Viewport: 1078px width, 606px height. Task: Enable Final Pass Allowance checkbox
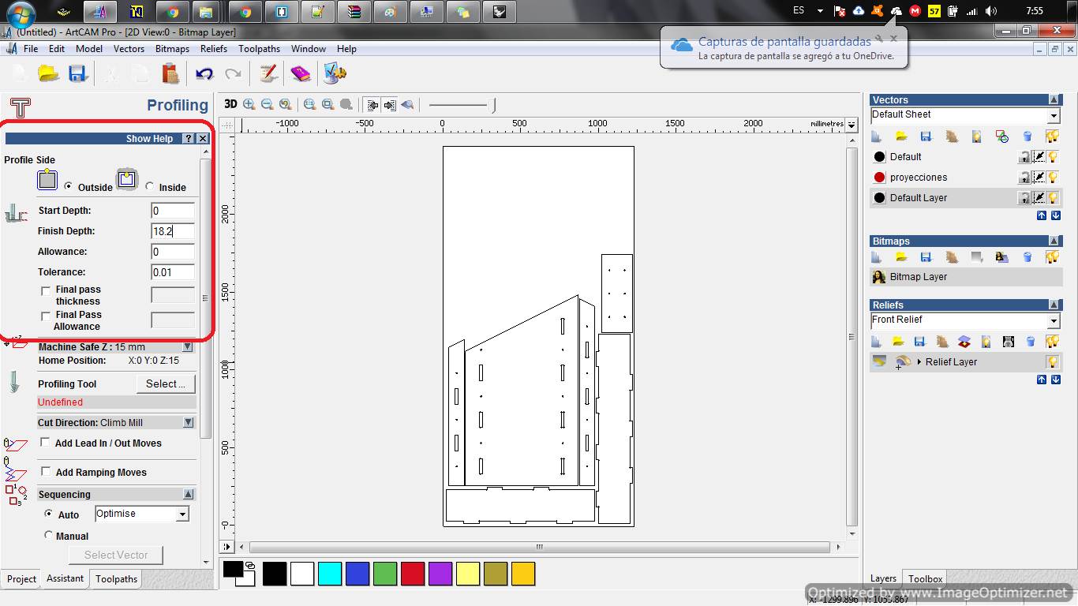(46, 316)
